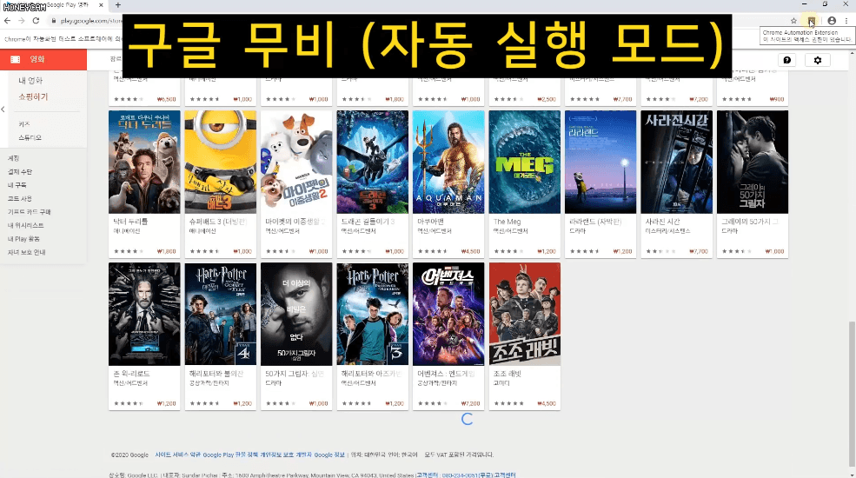Screen dimensions: 856x478
Task: Open 어벤져스: 엔드게임 poster
Action: coord(448,315)
